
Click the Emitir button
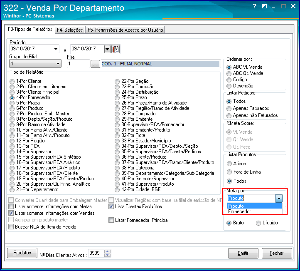(243, 253)
